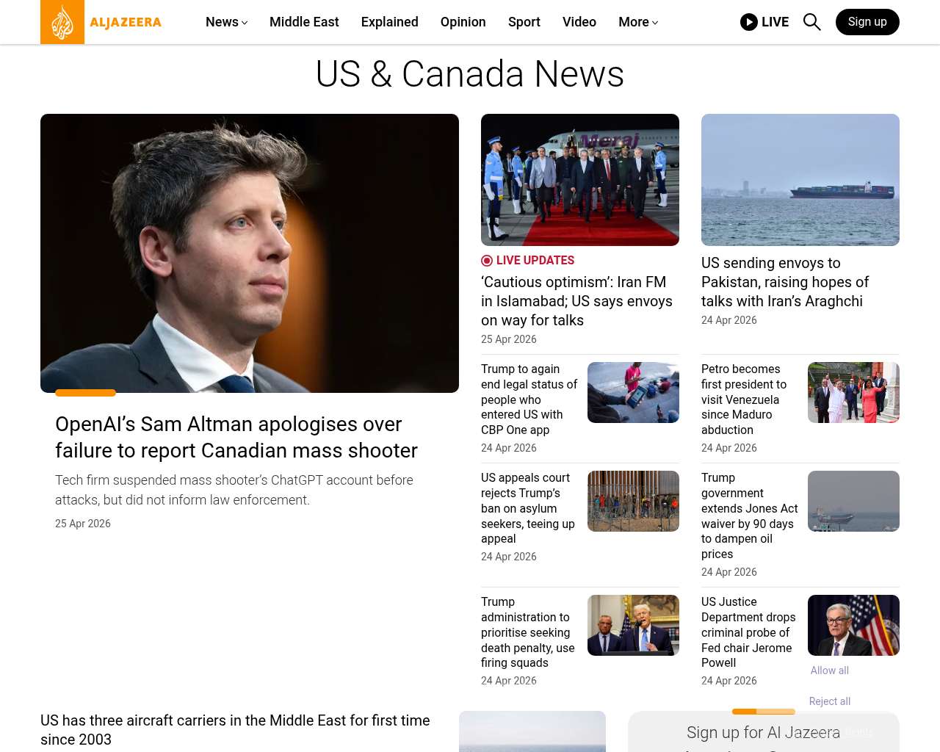Open the Middle East section
The height and width of the screenshot is (752, 940).
[x=304, y=22]
